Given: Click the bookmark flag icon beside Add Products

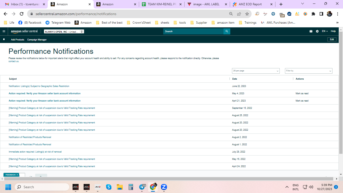Looking at the screenshot, I should coord(4,39).
